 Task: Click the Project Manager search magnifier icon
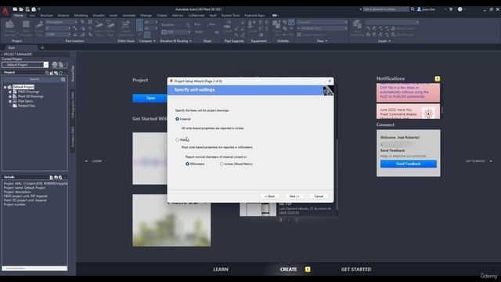click(x=63, y=79)
